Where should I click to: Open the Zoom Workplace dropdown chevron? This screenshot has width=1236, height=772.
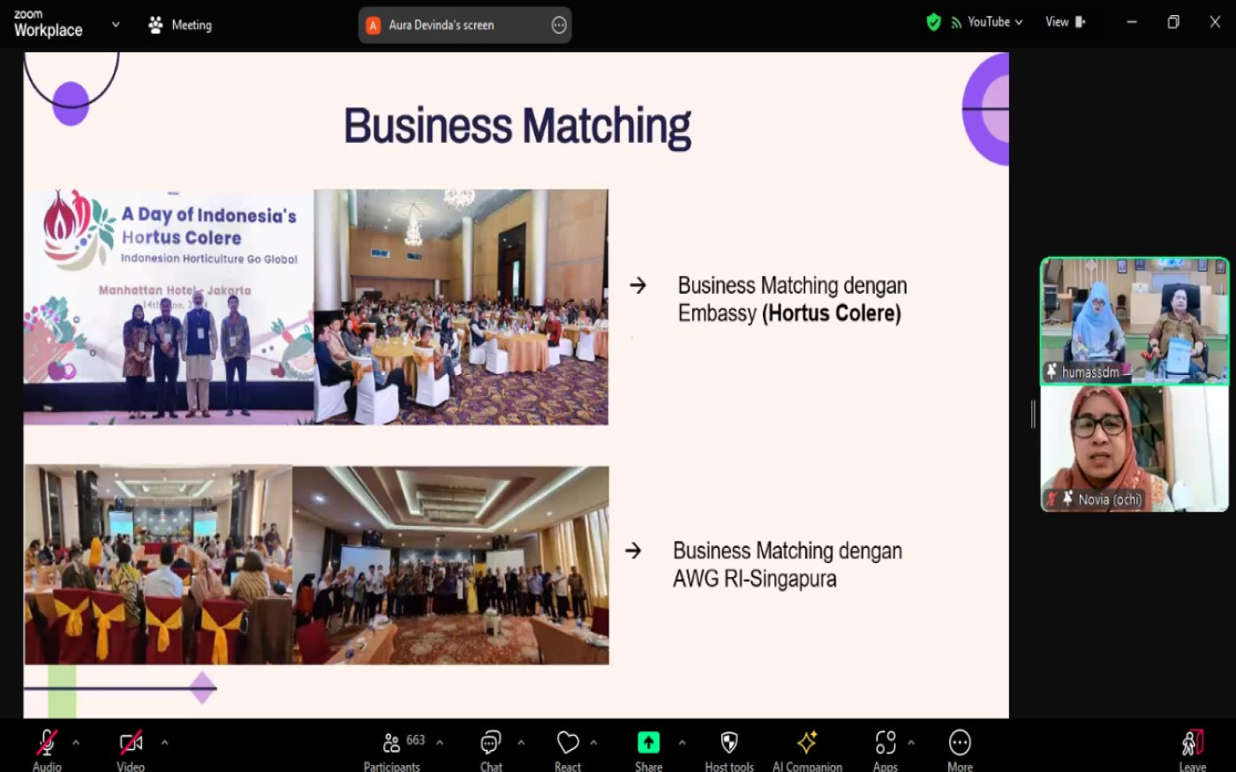tap(116, 25)
